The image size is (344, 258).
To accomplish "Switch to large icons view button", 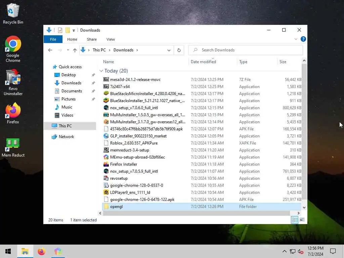I will pos(302,220).
